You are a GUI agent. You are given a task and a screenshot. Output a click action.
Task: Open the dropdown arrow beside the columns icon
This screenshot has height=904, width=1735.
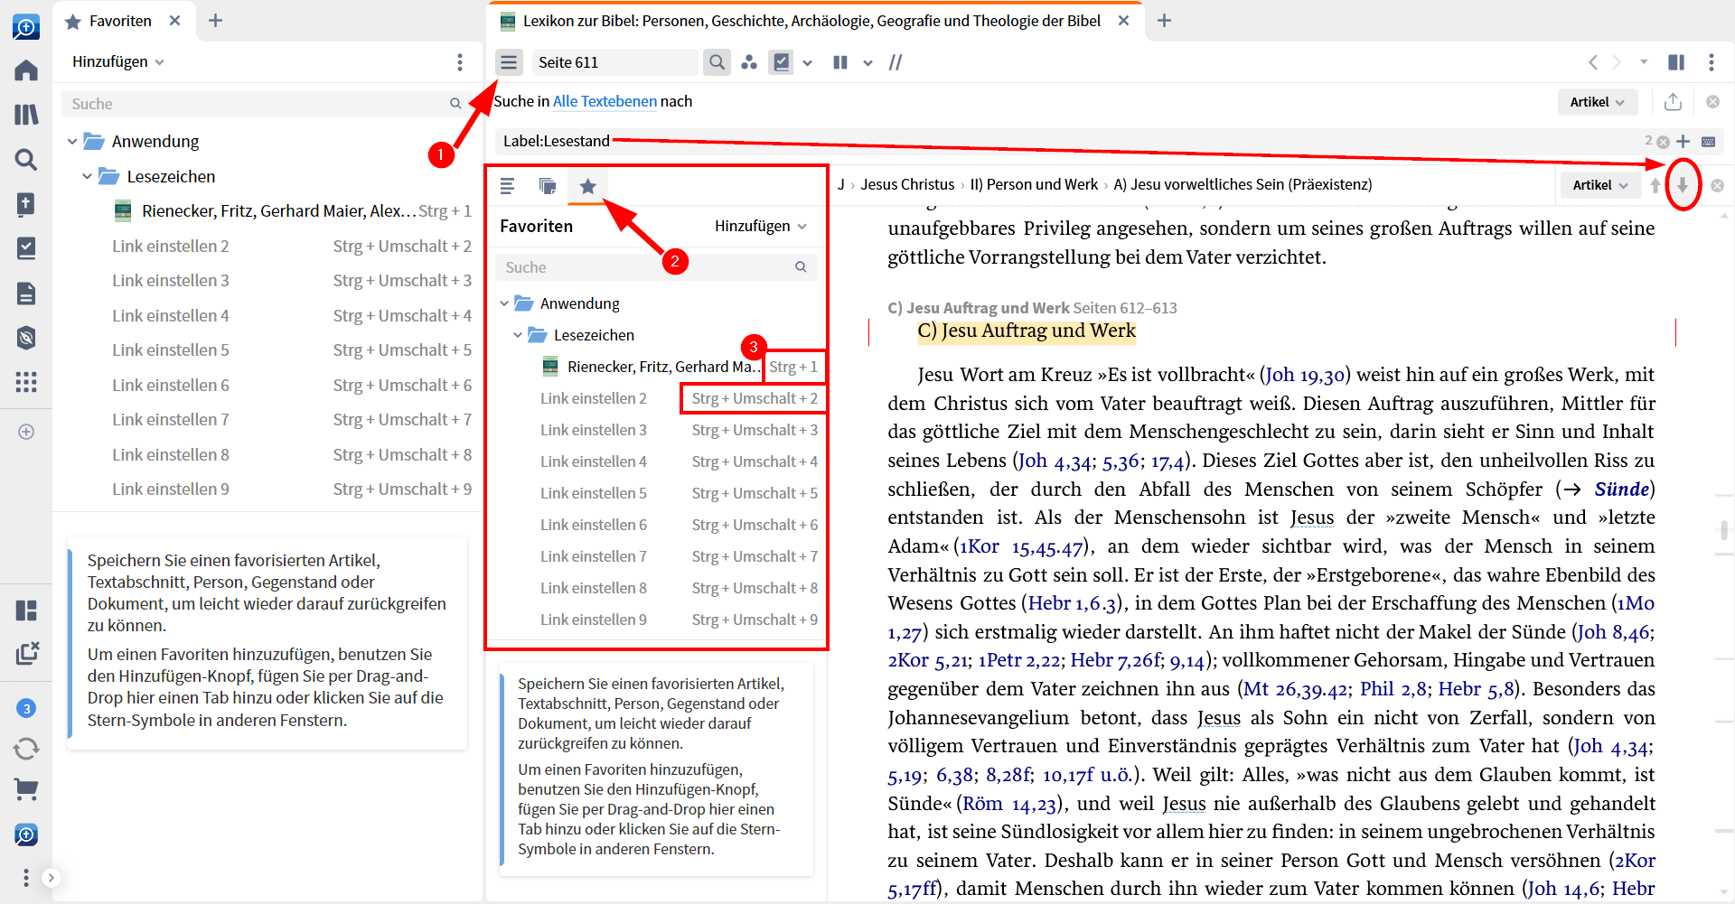[x=868, y=62]
